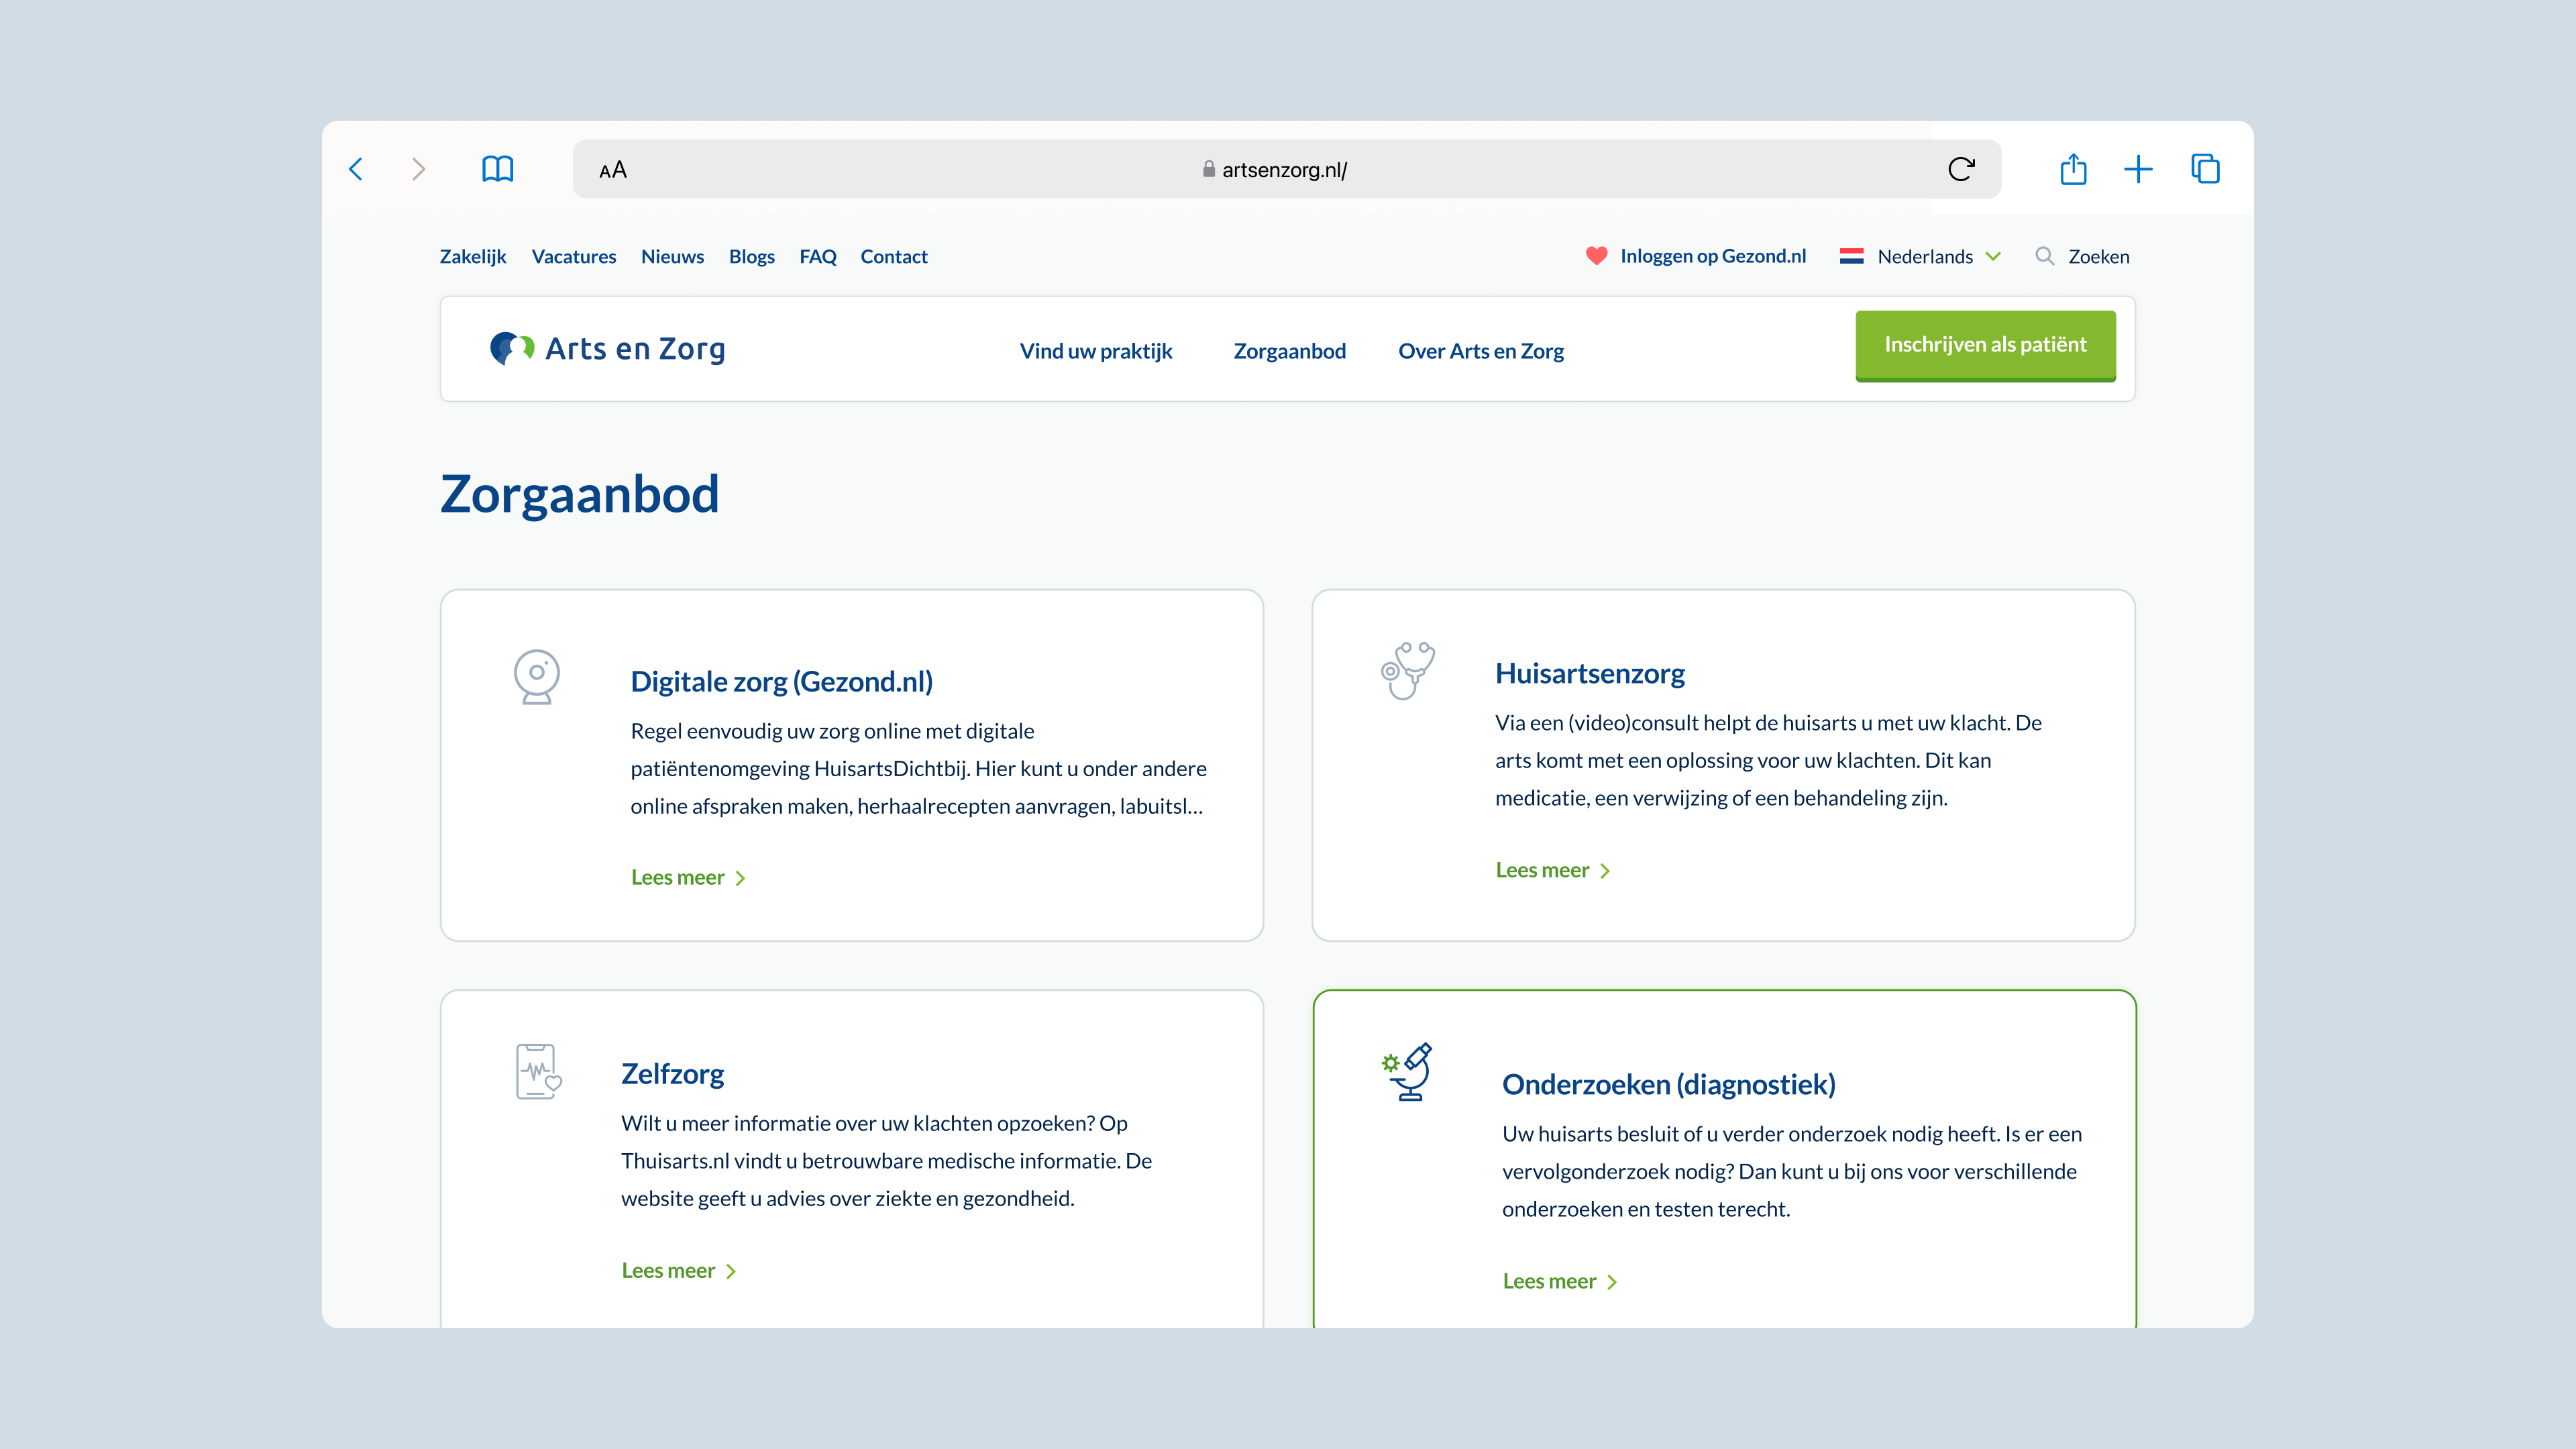Open the Vacatures top link
Screen dimensions: 2576x1449
[573, 256]
